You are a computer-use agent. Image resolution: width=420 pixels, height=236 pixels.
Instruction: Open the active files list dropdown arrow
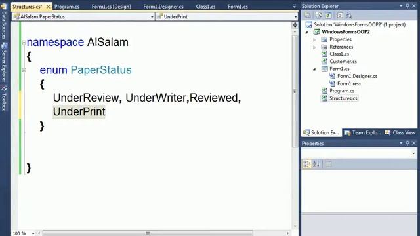(295, 6)
